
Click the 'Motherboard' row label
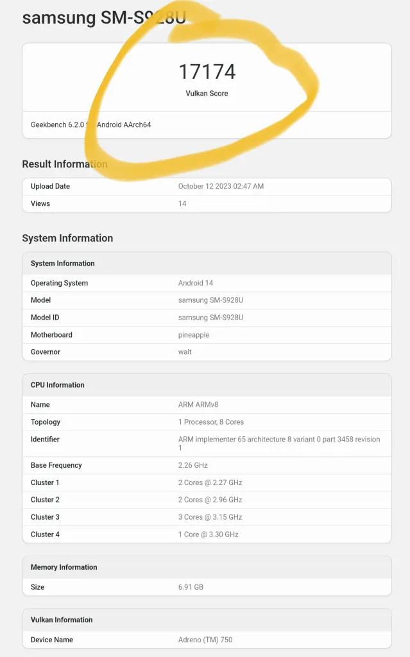51,335
